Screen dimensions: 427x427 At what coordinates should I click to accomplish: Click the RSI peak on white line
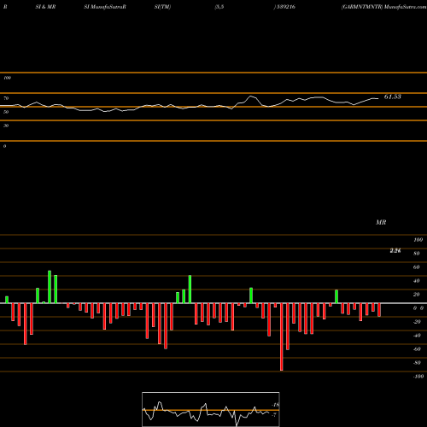pyautogui.click(x=251, y=97)
